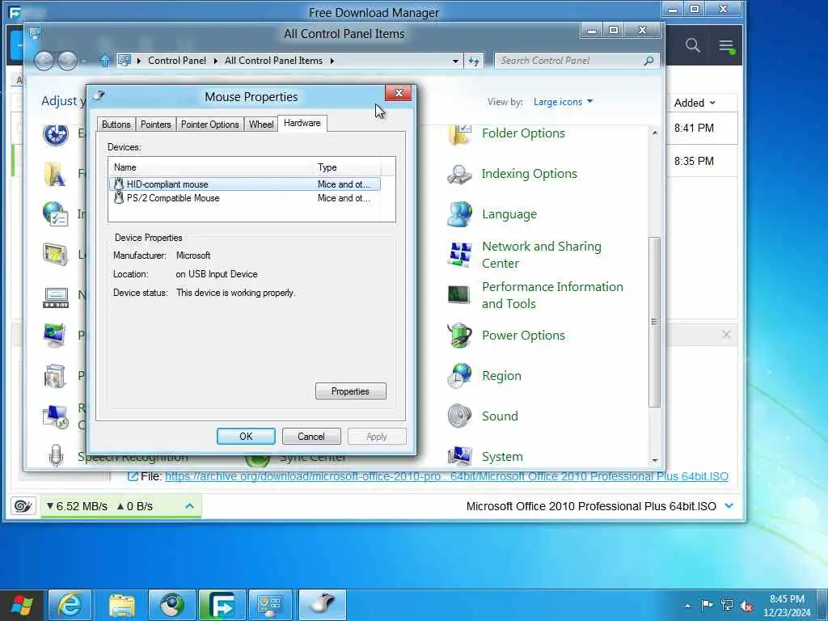Click the Control Panel back arrow button

(44, 61)
